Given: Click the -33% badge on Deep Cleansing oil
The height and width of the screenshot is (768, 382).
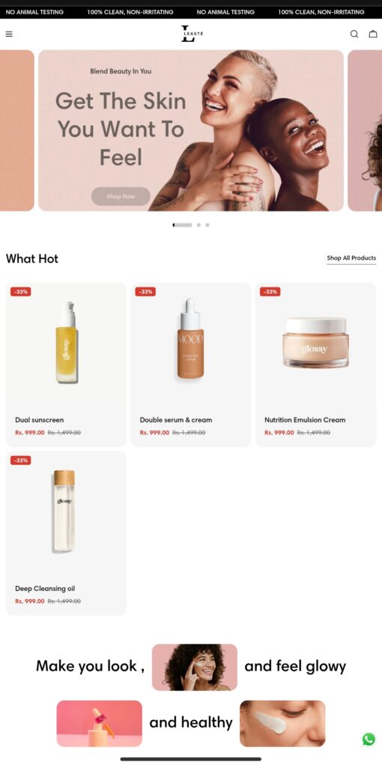Looking at the screenshot, I should click(20, 460).
